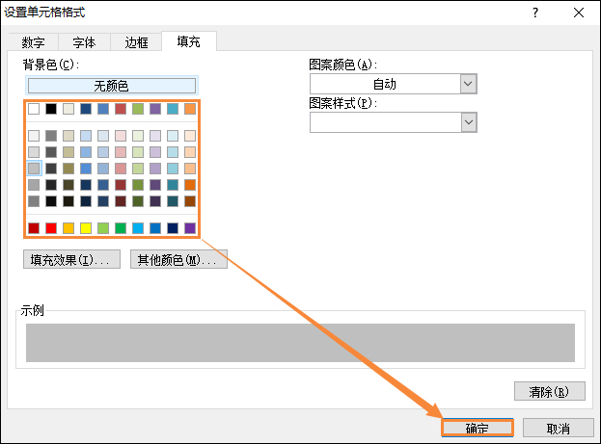The width and height of the screenshot is (601, 444).
Task: Open the 填充效果 dialog
Action: (x=71, y=260)
